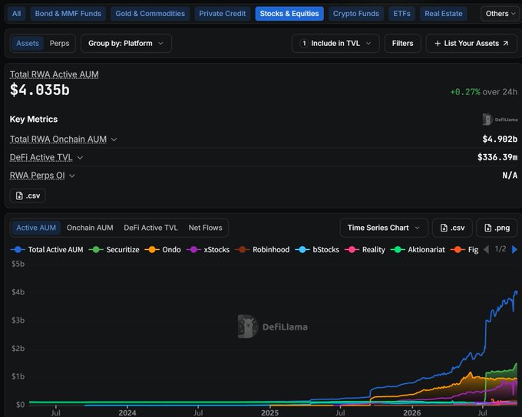Image resolution: width=522 pixels, height=417 pixels.
Task: Click the $336.39m DeFi TVL value
Action: coord(497,157)
